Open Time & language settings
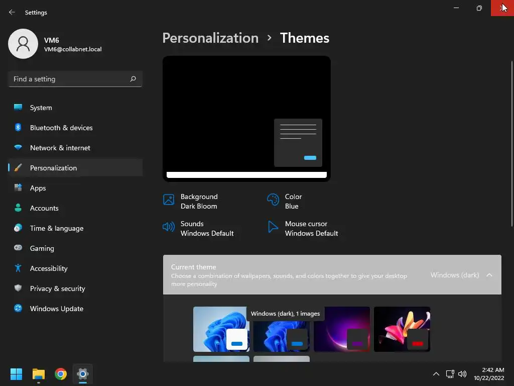The height and width of the screenshot is (386, 514). tap(75, 228)
